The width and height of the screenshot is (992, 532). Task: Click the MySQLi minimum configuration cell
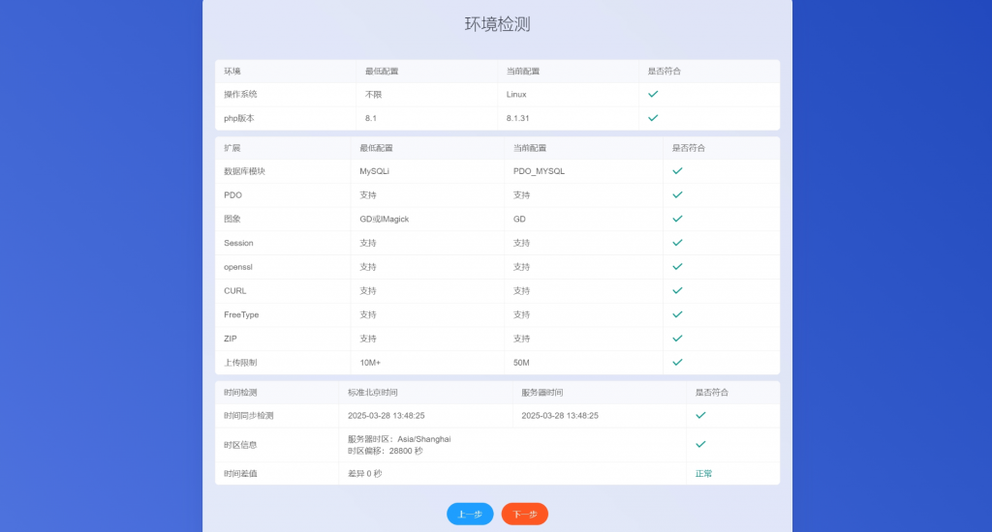coord(375,171)
